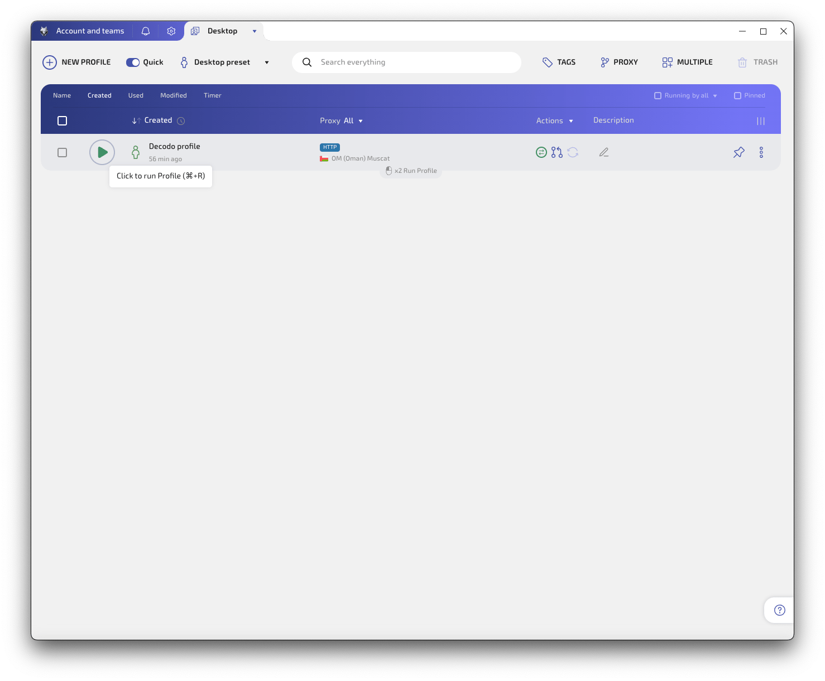The width and height of the screenshot is (825, 681).
Task: Open the TAGS panel
Action: (x=559, y=62)
